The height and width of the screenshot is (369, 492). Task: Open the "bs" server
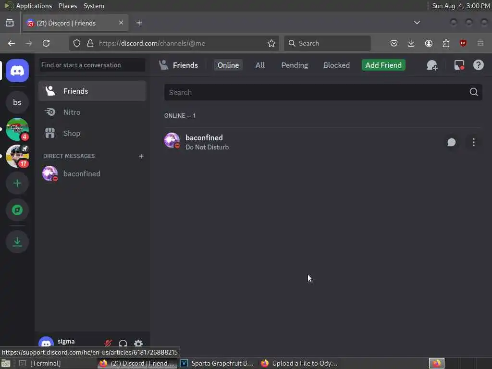coord(17,102)
